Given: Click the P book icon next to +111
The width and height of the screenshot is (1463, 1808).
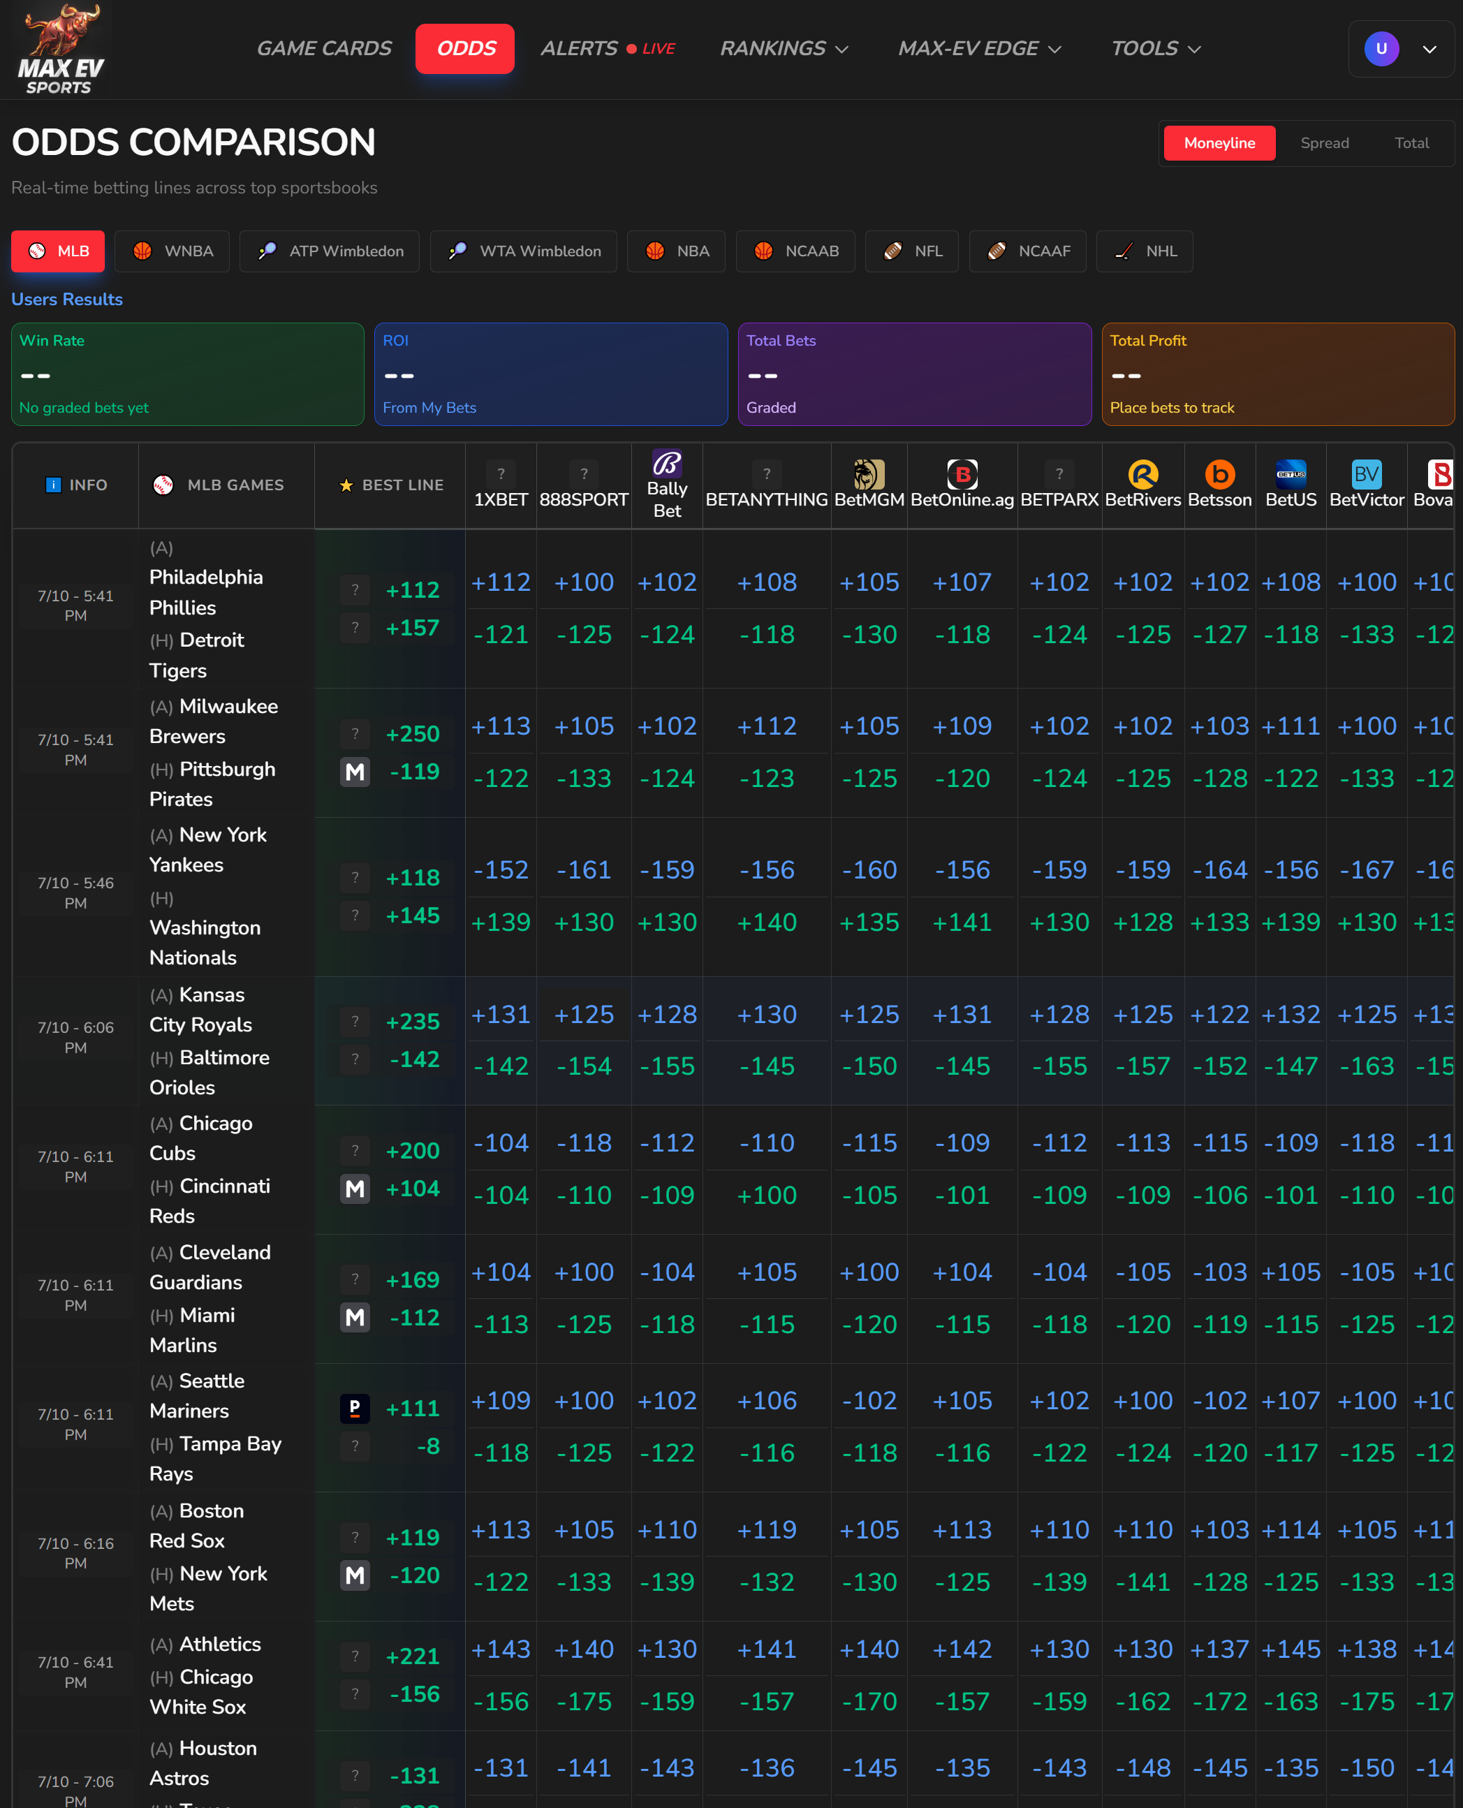Looking at the screenshot, I should click(x=355, y=1408).
